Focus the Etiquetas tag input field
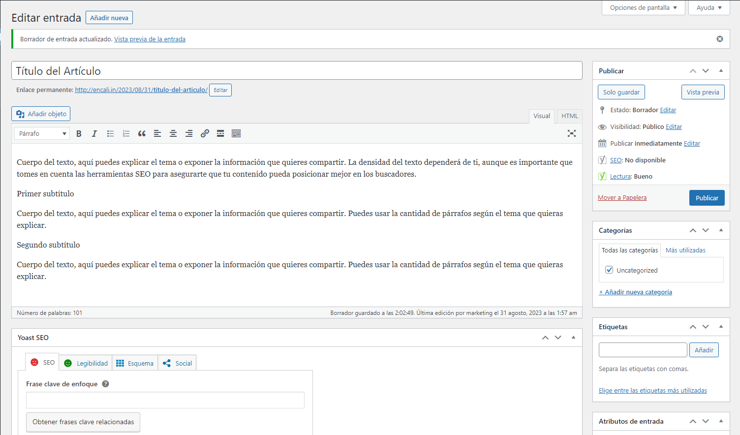This screenshot has height=435, width=740. point(643,350)
